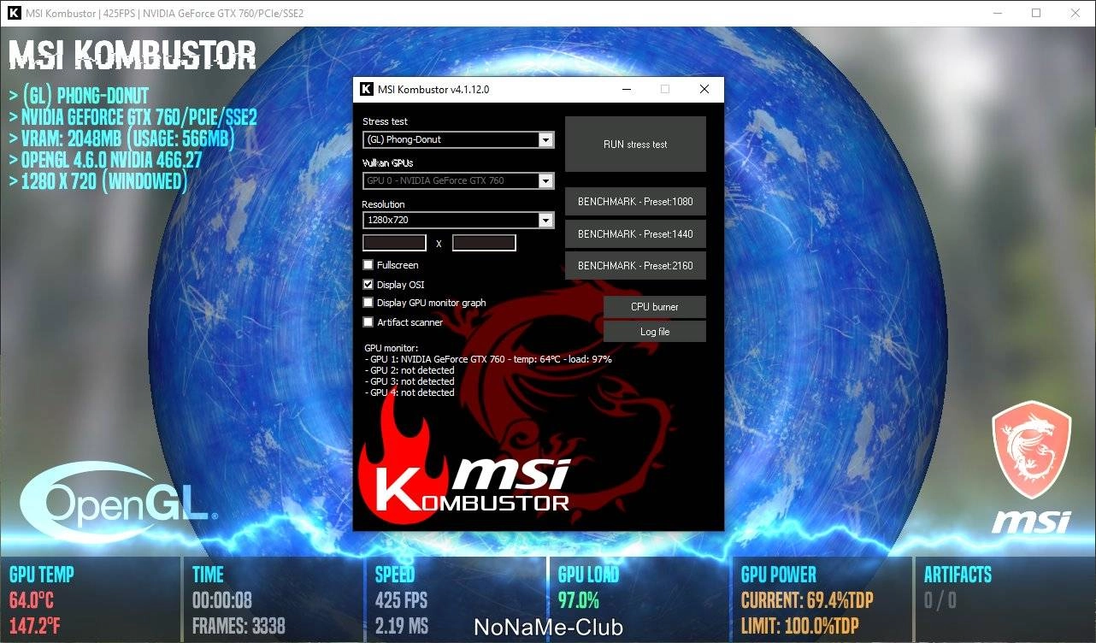
Task: Maximize the main render window
Action: tap(1036, 13)
